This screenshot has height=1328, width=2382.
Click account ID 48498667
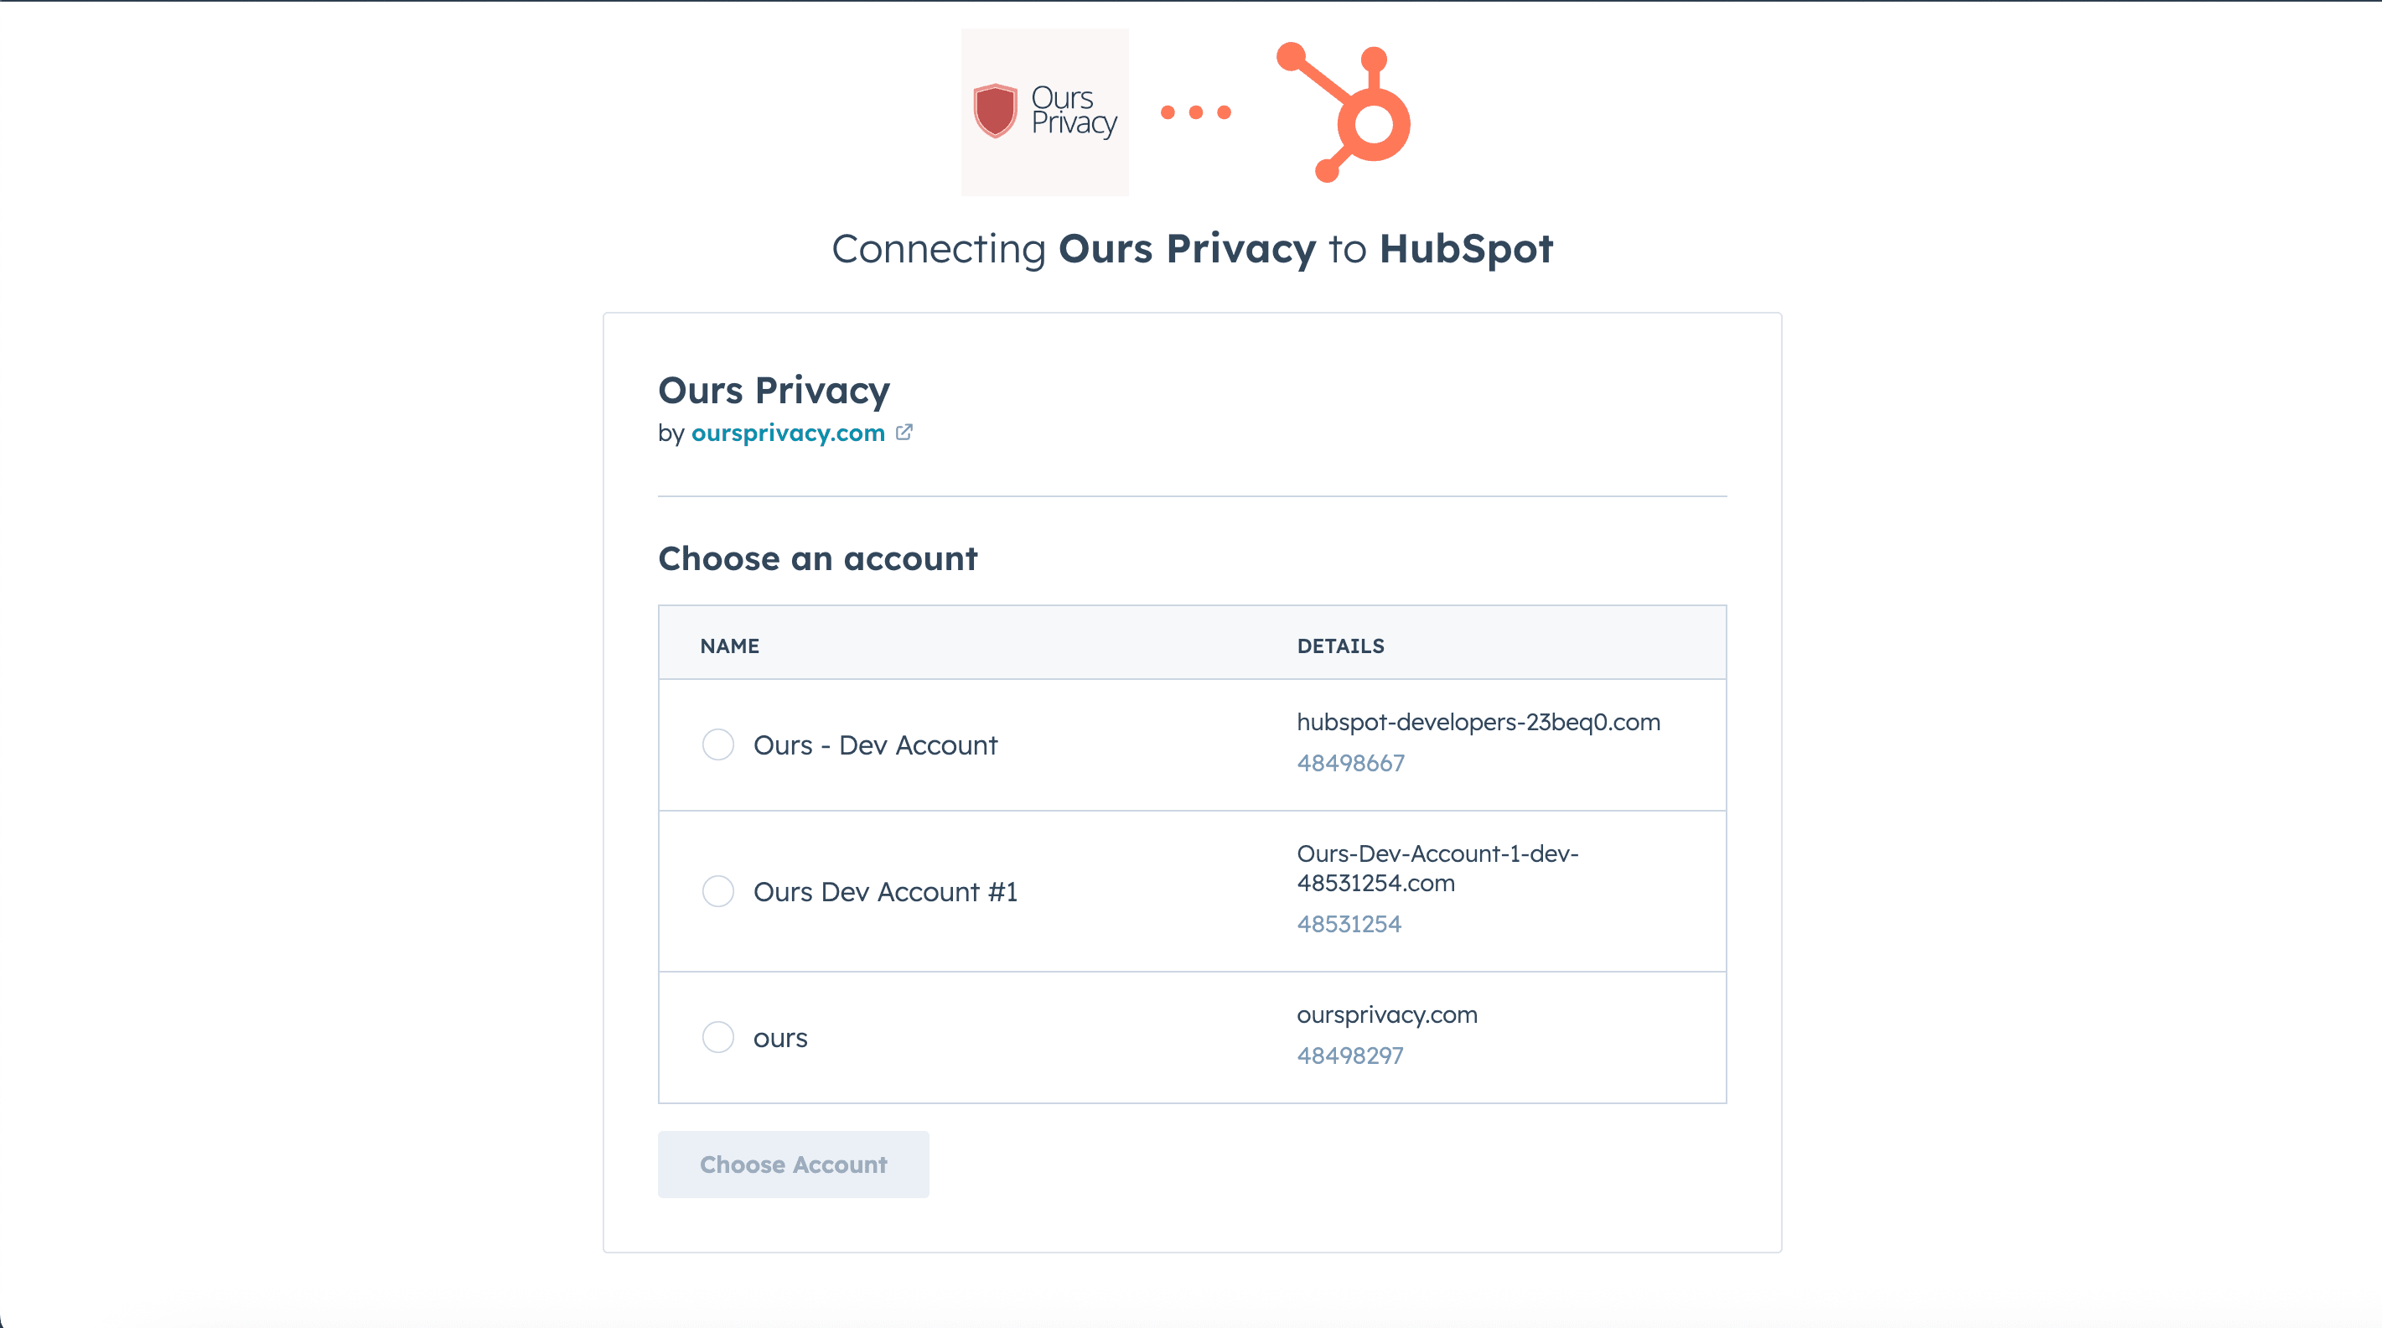point(1350,763)
